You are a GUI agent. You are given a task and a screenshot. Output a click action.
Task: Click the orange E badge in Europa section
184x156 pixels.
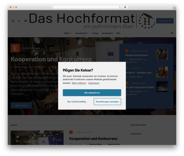(71, 132)
